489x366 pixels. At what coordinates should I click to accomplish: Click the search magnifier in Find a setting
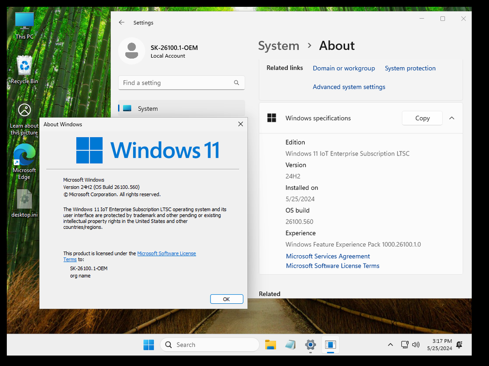point(236,83)
